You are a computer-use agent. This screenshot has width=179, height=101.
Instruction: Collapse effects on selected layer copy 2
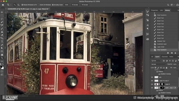point(177,88)
